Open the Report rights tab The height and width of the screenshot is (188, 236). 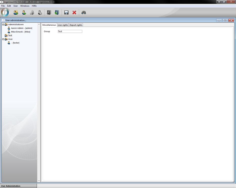pyautogui.click(x=76, y=25)
